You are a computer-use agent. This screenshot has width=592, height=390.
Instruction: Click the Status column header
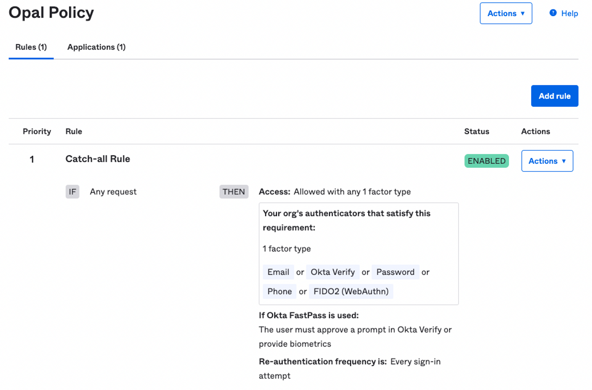point(476,131)
